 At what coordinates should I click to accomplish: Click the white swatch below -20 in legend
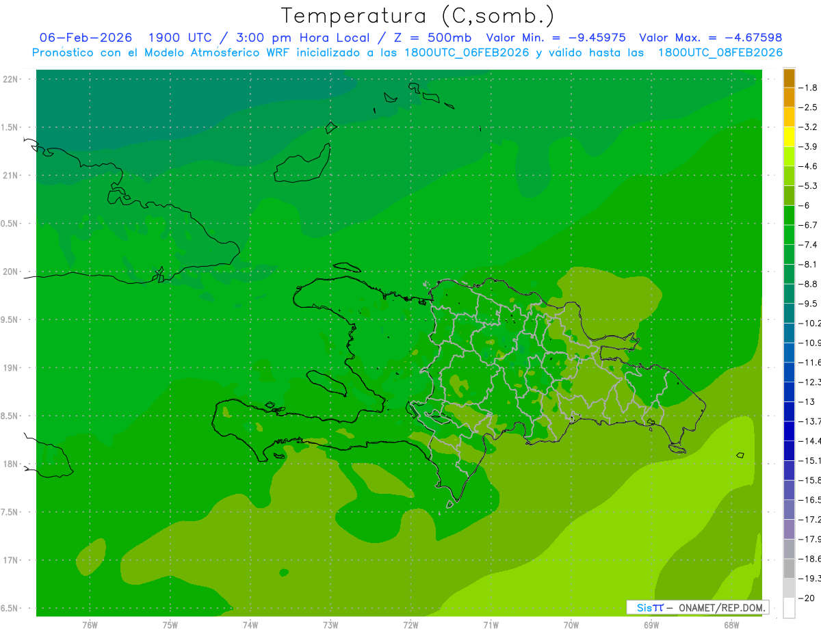tap(789, 608)
